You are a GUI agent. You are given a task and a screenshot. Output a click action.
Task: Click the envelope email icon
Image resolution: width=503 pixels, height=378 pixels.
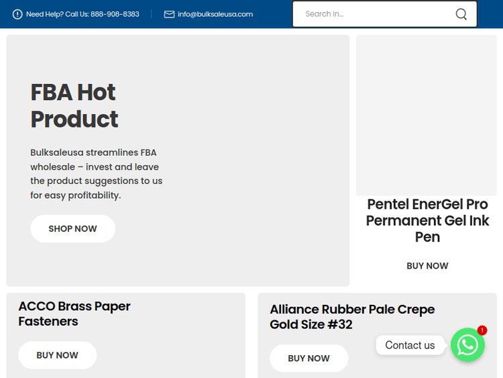point(169,14)
